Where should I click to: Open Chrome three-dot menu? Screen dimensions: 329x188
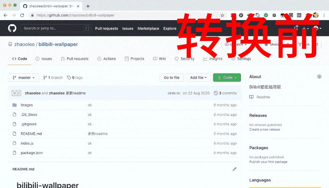[324, 15]
